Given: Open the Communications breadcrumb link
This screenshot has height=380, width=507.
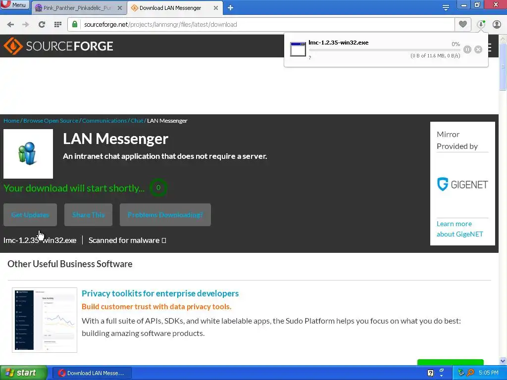Looking at the screenshot, I should click(x=104, y=121).
